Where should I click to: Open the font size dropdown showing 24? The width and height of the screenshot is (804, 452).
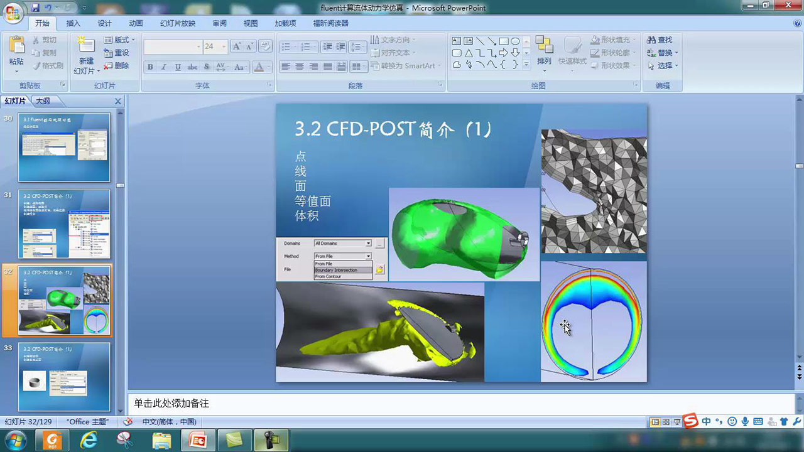click(224, 46)
